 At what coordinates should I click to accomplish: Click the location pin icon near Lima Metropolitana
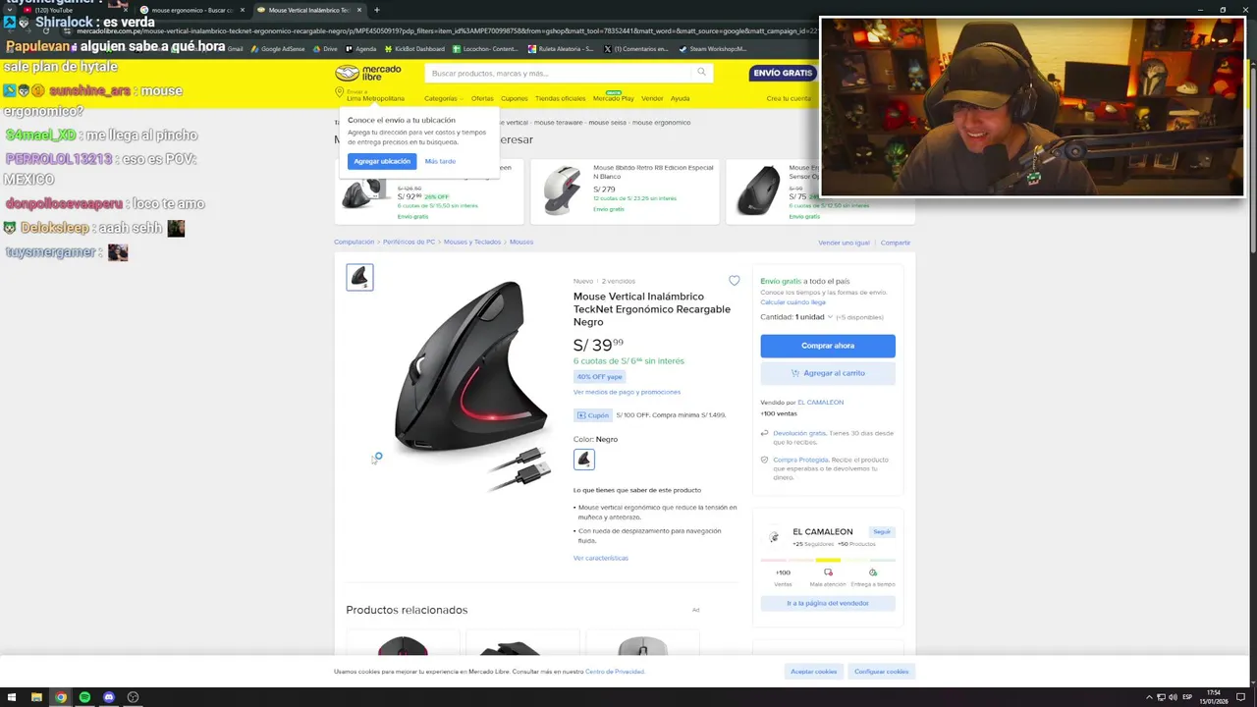[x=339, y=93]
